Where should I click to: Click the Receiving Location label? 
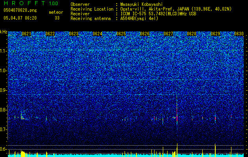coord(92,9)
